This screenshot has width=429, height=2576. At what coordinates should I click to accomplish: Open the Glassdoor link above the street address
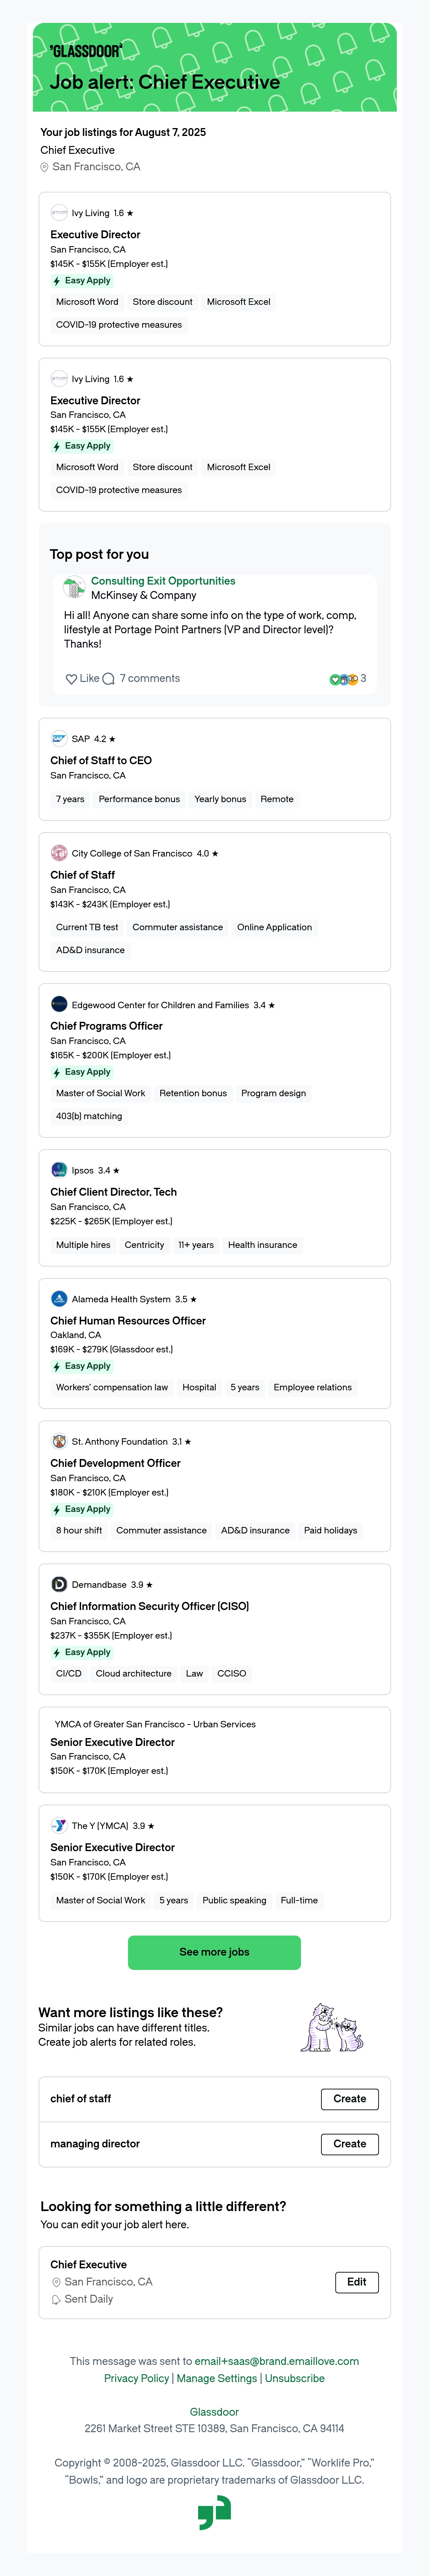coord(214,2412)
